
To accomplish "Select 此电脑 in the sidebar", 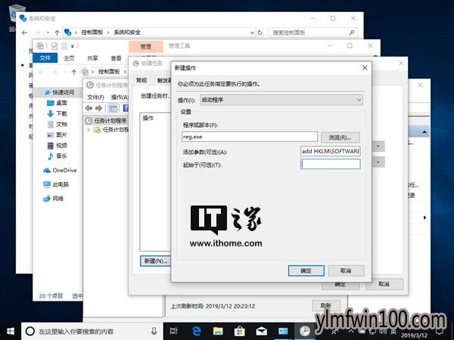I will coord(61,184).
